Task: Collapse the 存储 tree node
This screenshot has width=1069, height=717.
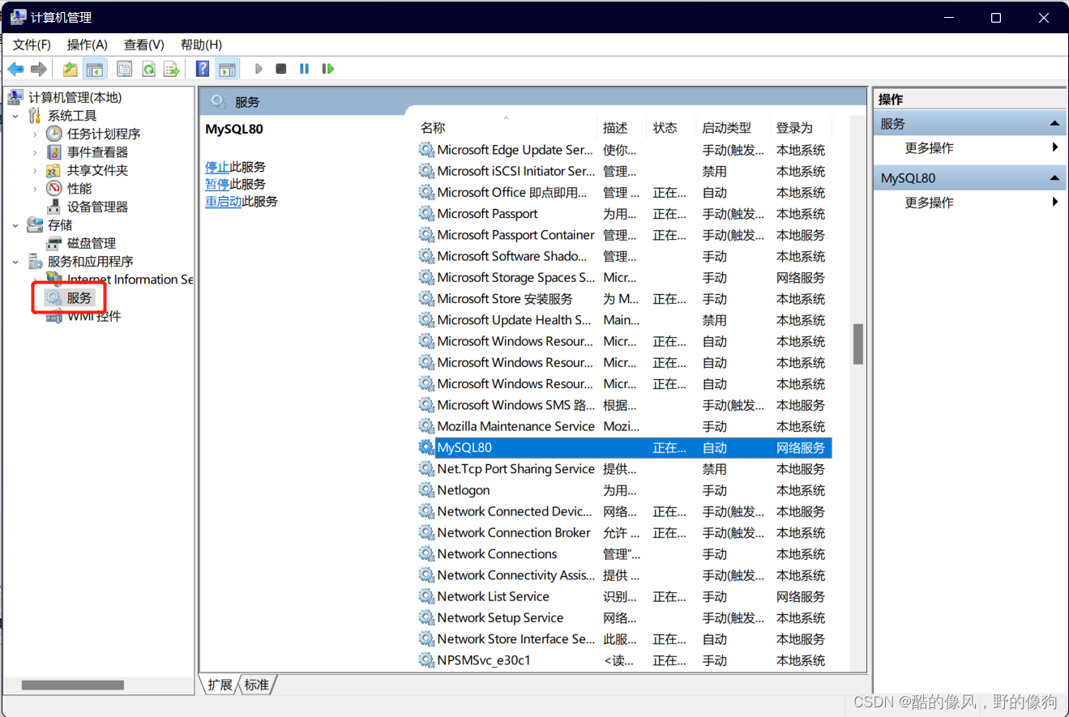Action: (16, 225)
